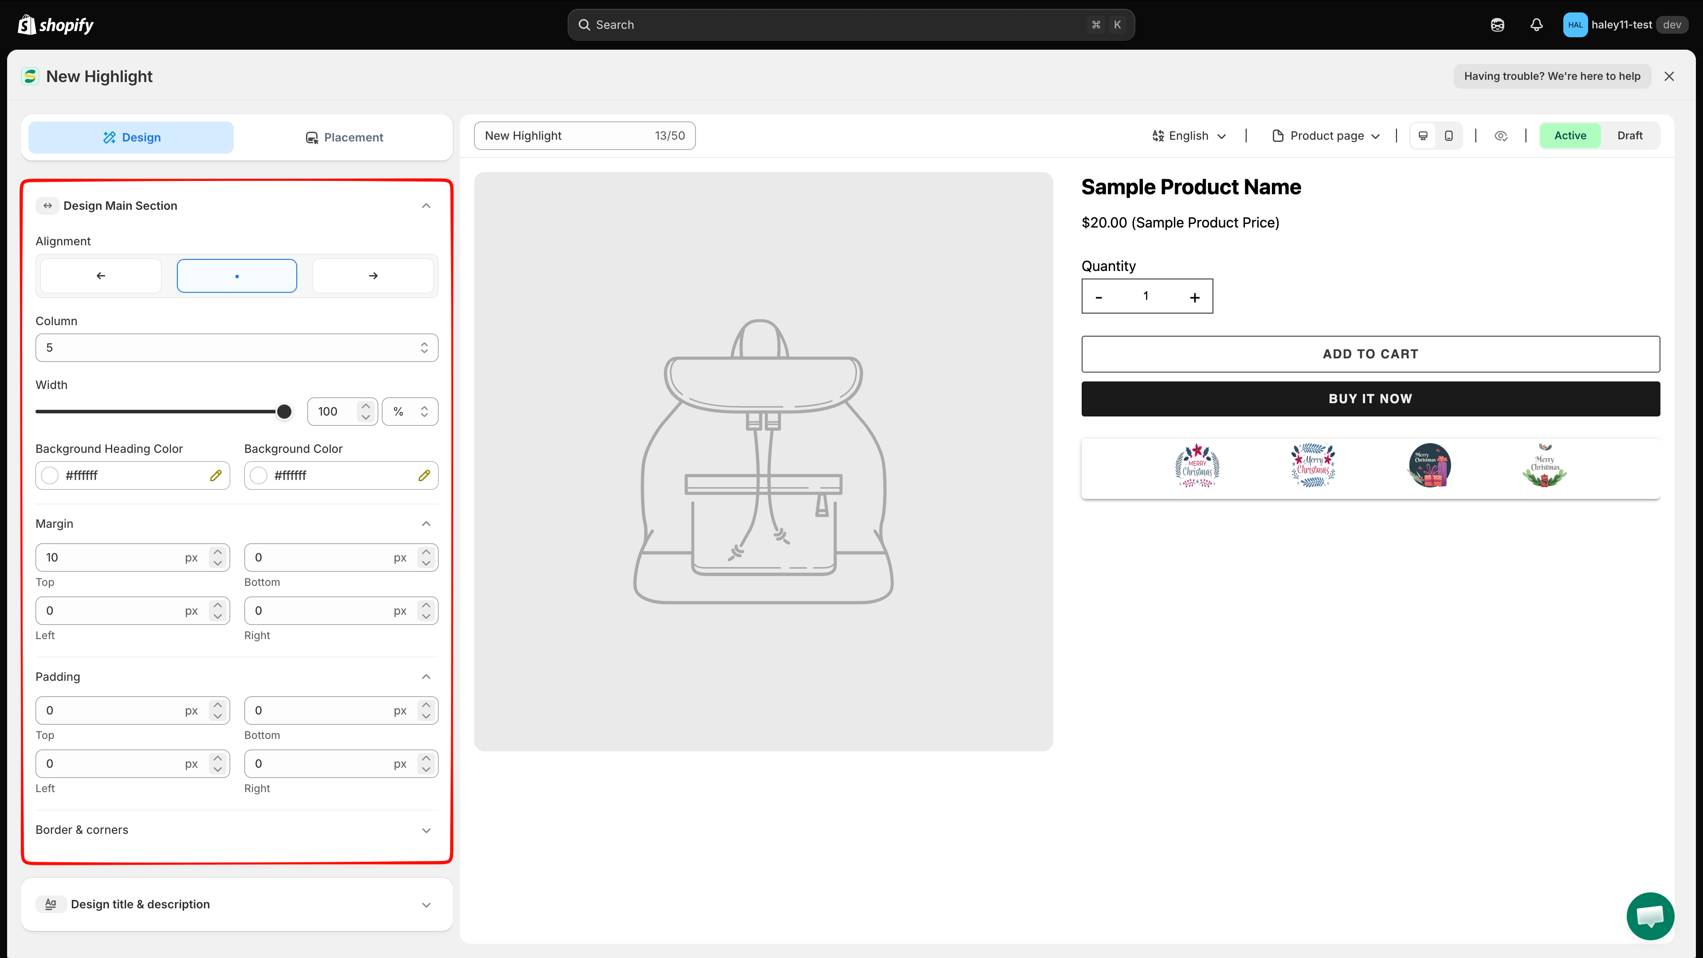Click the Margin Top value field

132,558
